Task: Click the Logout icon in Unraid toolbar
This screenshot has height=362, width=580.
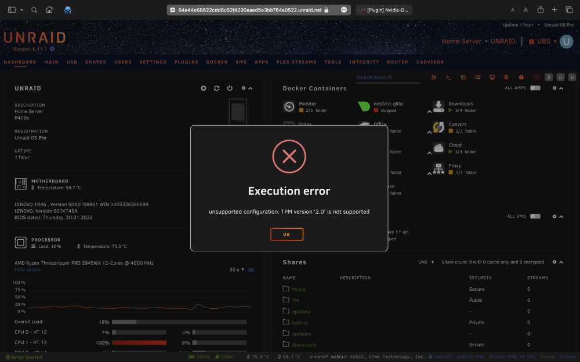Action: pyautogui.click(x=434, y=77)
